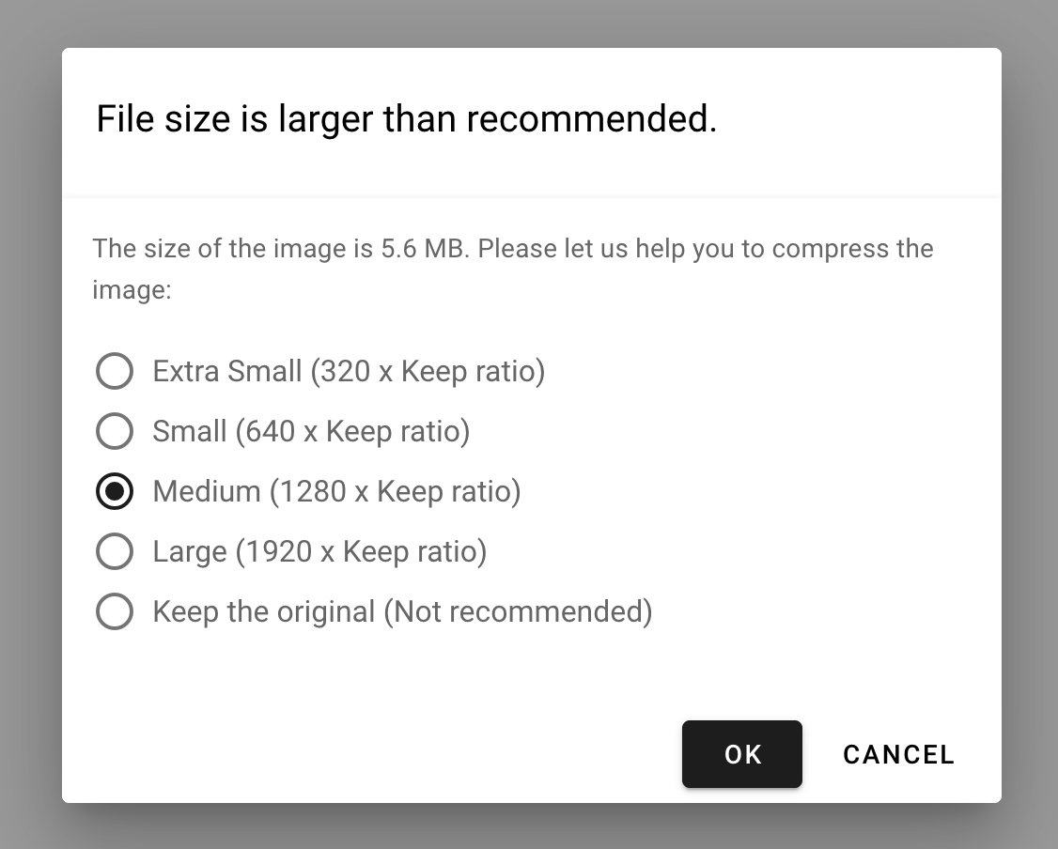Click the 'image:' word on second message line
This screenshot has height=849, width=1058.
click(132, 290)
